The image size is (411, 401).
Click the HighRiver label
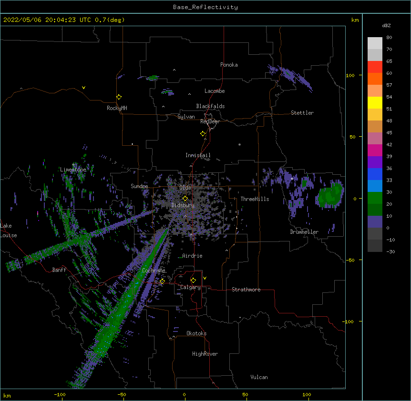pyautogui.click(x=205, y=354)
